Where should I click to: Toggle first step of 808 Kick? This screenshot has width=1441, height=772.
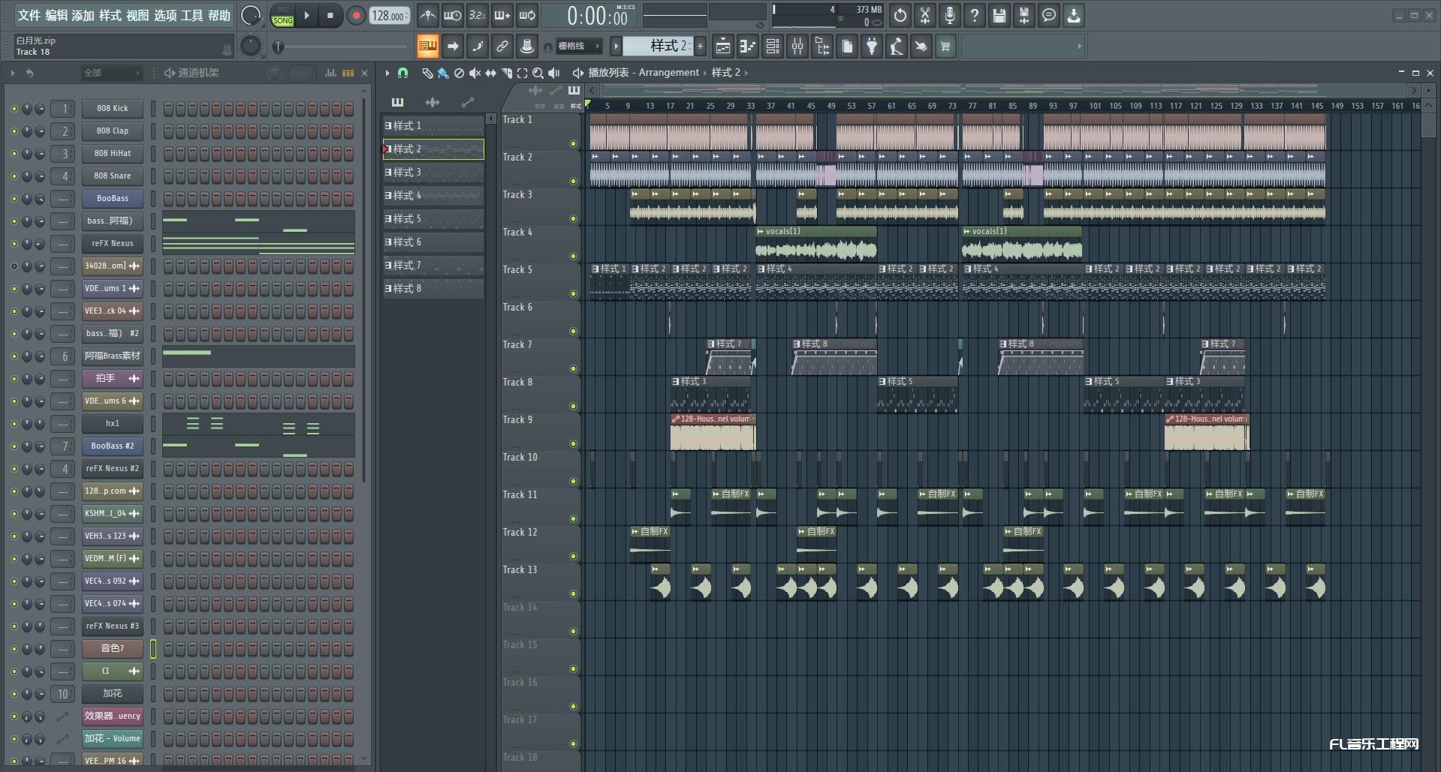click(168, 109)
